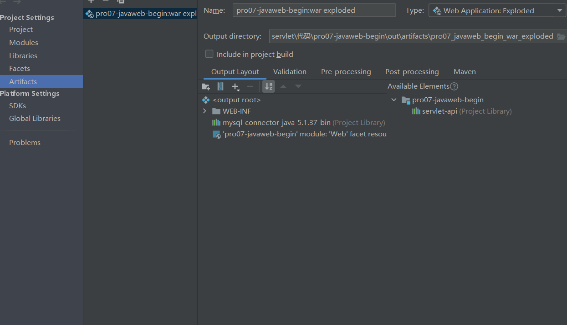Click the Remove (-) icon in Output Layout toolbar

[250, 86]
